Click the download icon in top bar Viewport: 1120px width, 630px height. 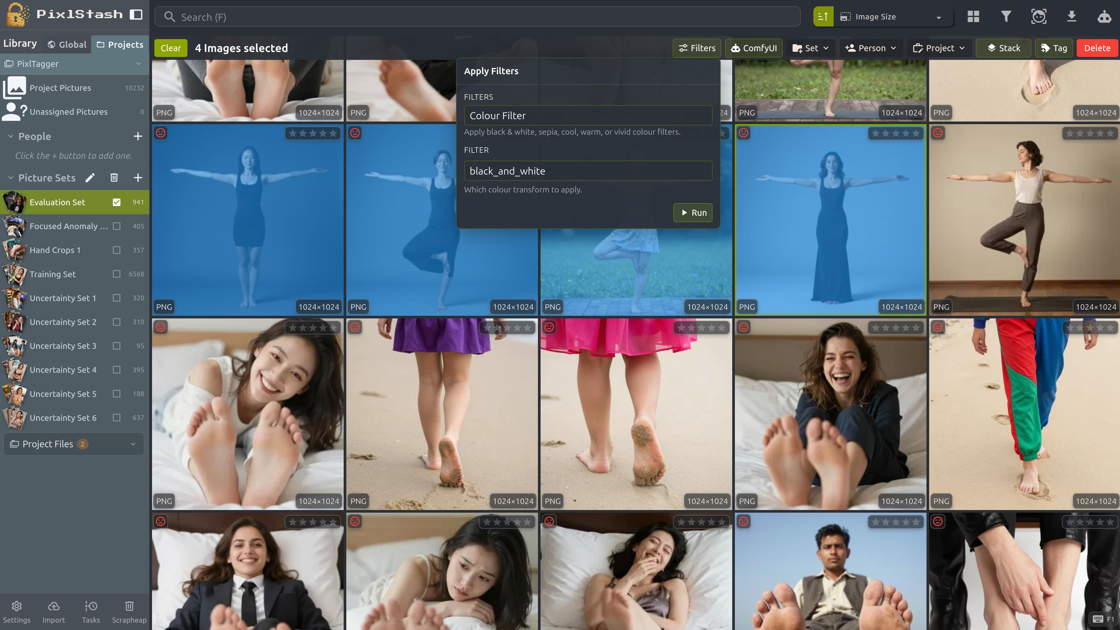coord(1071,17)
